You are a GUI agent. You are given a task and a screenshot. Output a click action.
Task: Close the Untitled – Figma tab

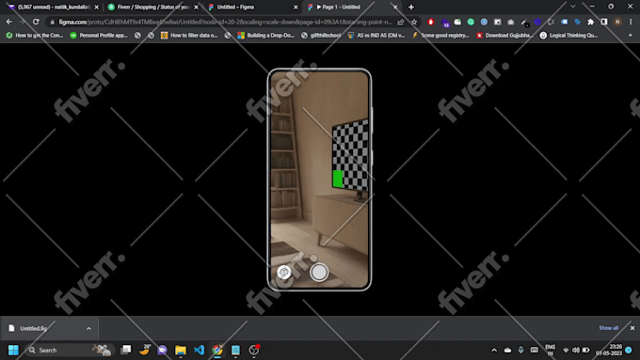[296, 7]
